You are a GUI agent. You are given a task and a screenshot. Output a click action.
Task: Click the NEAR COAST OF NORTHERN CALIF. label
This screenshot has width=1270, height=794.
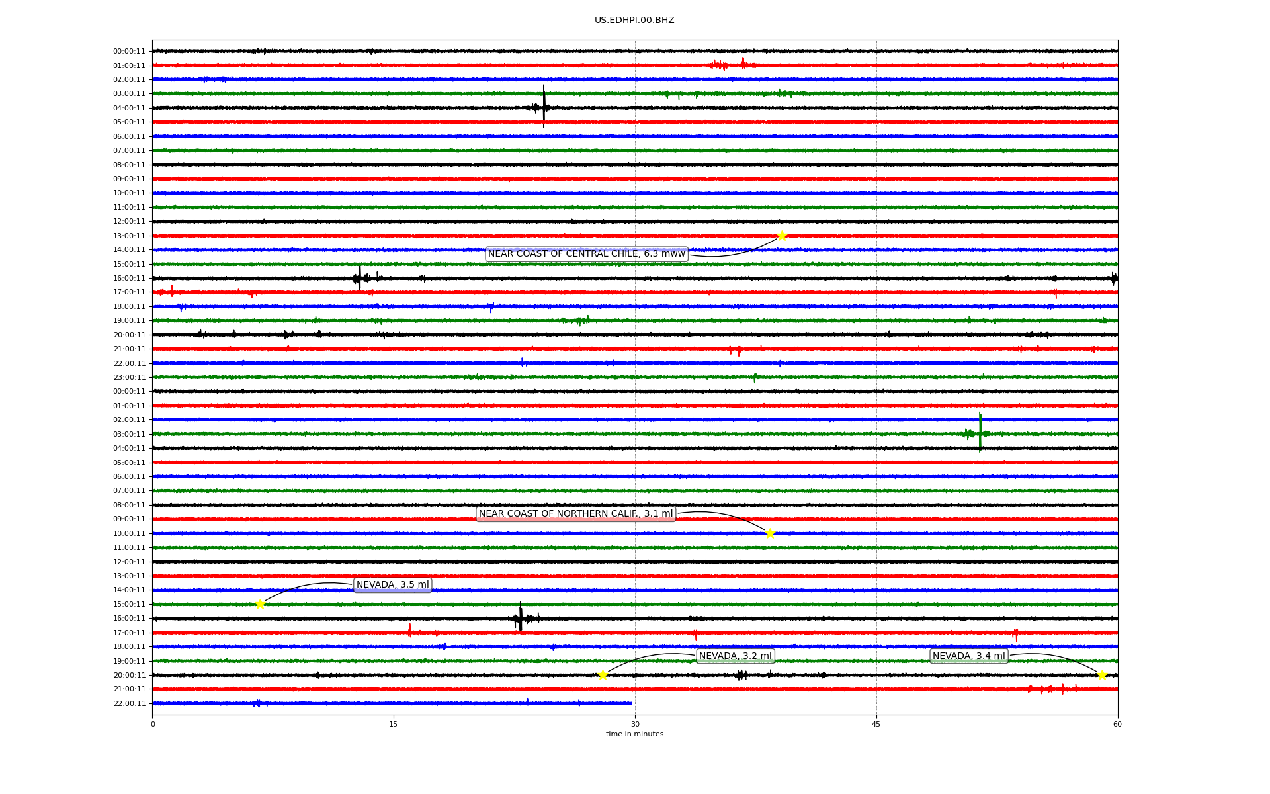[x=575, y=514]
